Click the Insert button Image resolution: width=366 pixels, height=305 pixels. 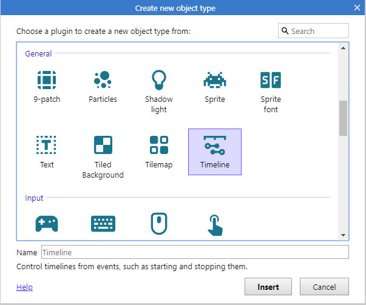click(268, 287)
